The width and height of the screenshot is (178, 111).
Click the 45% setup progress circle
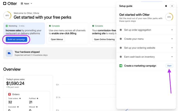(x=169, y=17)
